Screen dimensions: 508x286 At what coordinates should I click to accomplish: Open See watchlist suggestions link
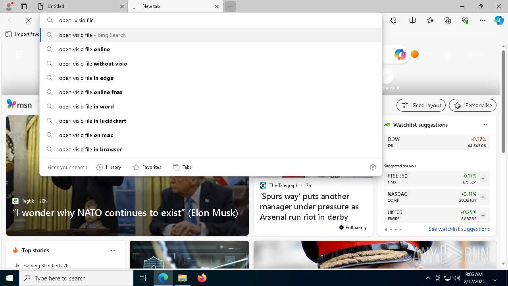point(459,229)
